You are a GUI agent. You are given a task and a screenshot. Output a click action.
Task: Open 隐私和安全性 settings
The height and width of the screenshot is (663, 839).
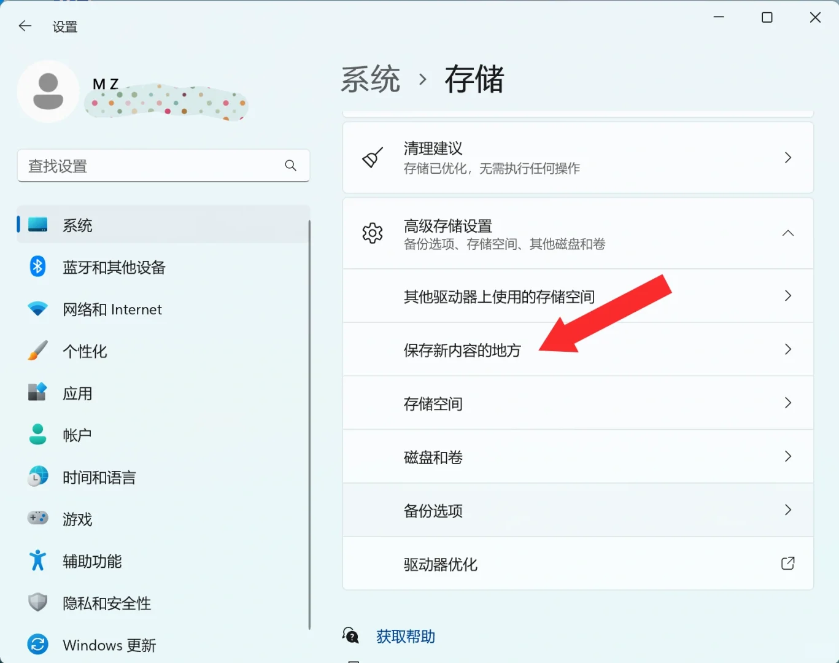click(x=163, y=602)
